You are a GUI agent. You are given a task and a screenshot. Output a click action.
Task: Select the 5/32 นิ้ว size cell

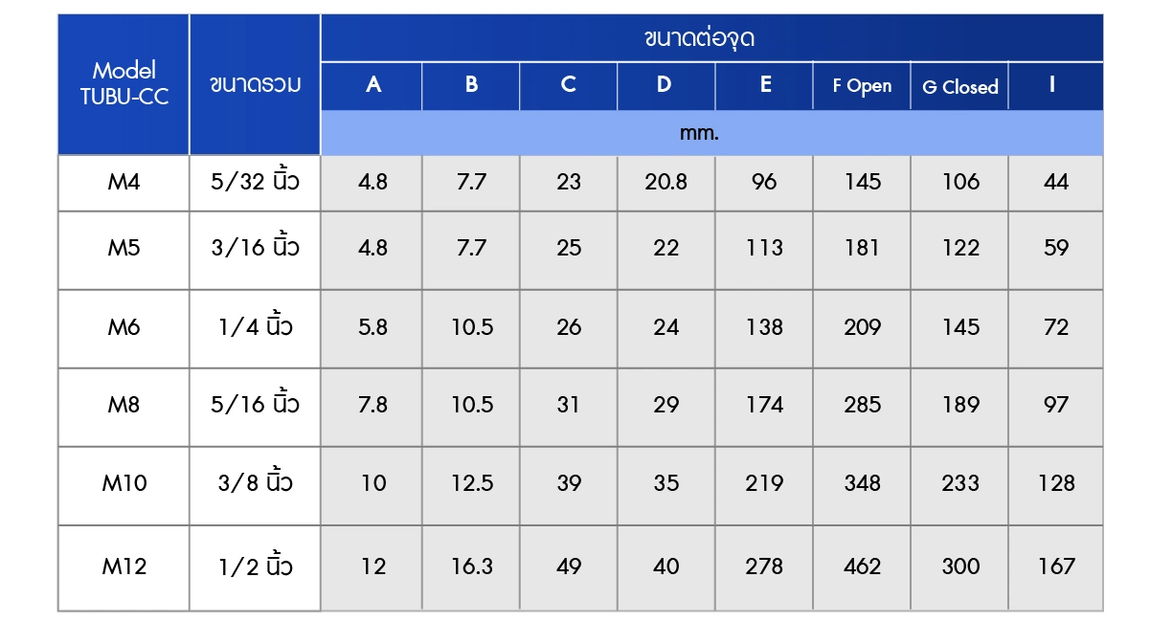pos(255,183)
